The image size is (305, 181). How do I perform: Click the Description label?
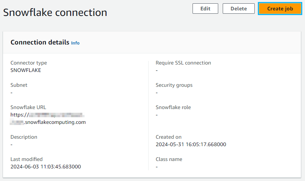coord(24,137)
